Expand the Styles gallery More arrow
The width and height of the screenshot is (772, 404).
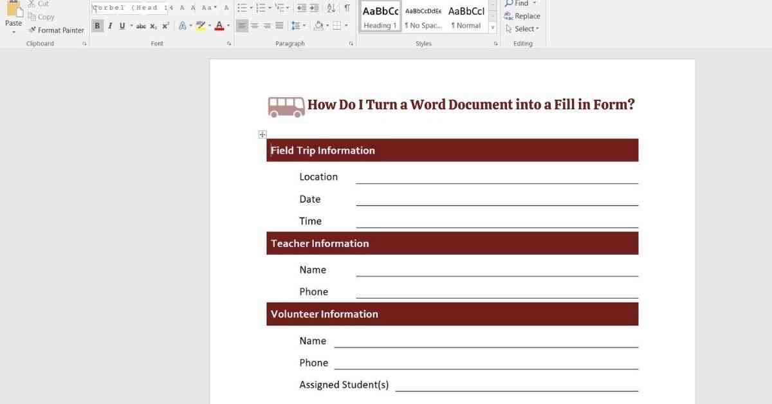point(493,28)
